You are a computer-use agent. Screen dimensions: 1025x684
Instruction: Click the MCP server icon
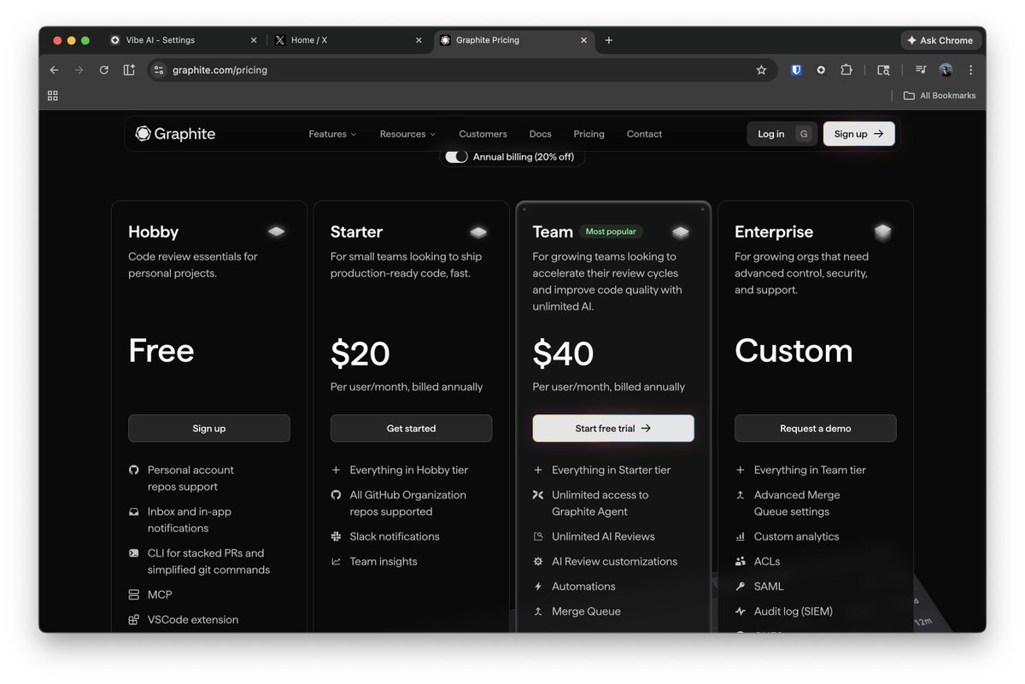[x=133, y=594]
